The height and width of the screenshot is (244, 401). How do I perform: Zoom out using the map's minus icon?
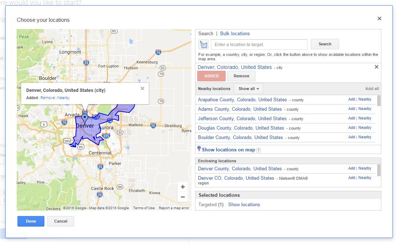click(x=183, y=197)
